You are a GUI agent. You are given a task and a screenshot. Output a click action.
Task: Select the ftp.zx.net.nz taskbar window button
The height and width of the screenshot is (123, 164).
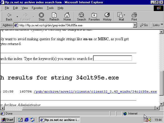coord(60,120)
